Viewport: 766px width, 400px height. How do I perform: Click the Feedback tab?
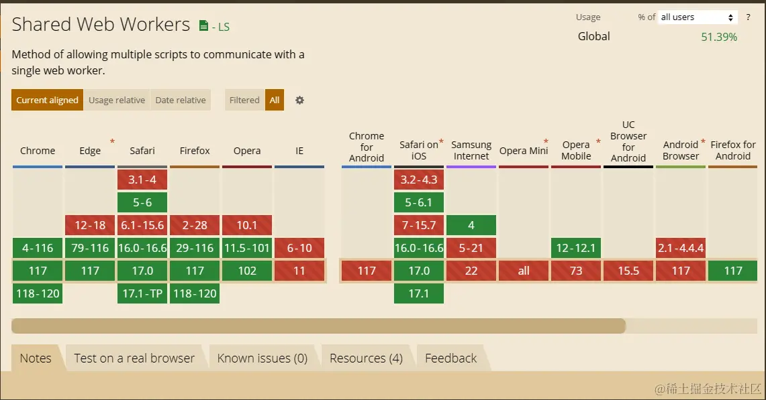coord(451,358)
